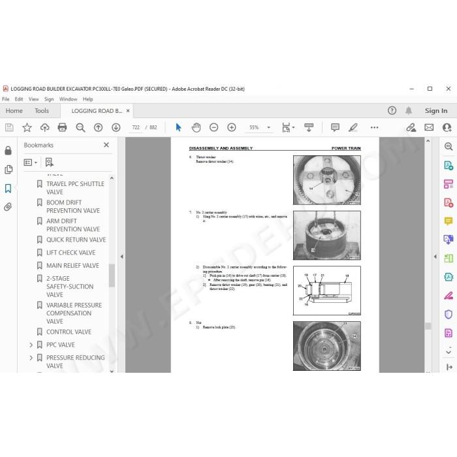The image size is (457, 457).
Task: Switch to the Tools tab
Action: [x=42, y=111]
